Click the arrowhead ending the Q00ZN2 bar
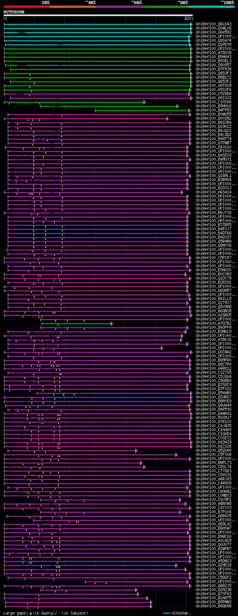Image resolution: width=238 pixels, height=616 pixels. [x=167, y=119]
